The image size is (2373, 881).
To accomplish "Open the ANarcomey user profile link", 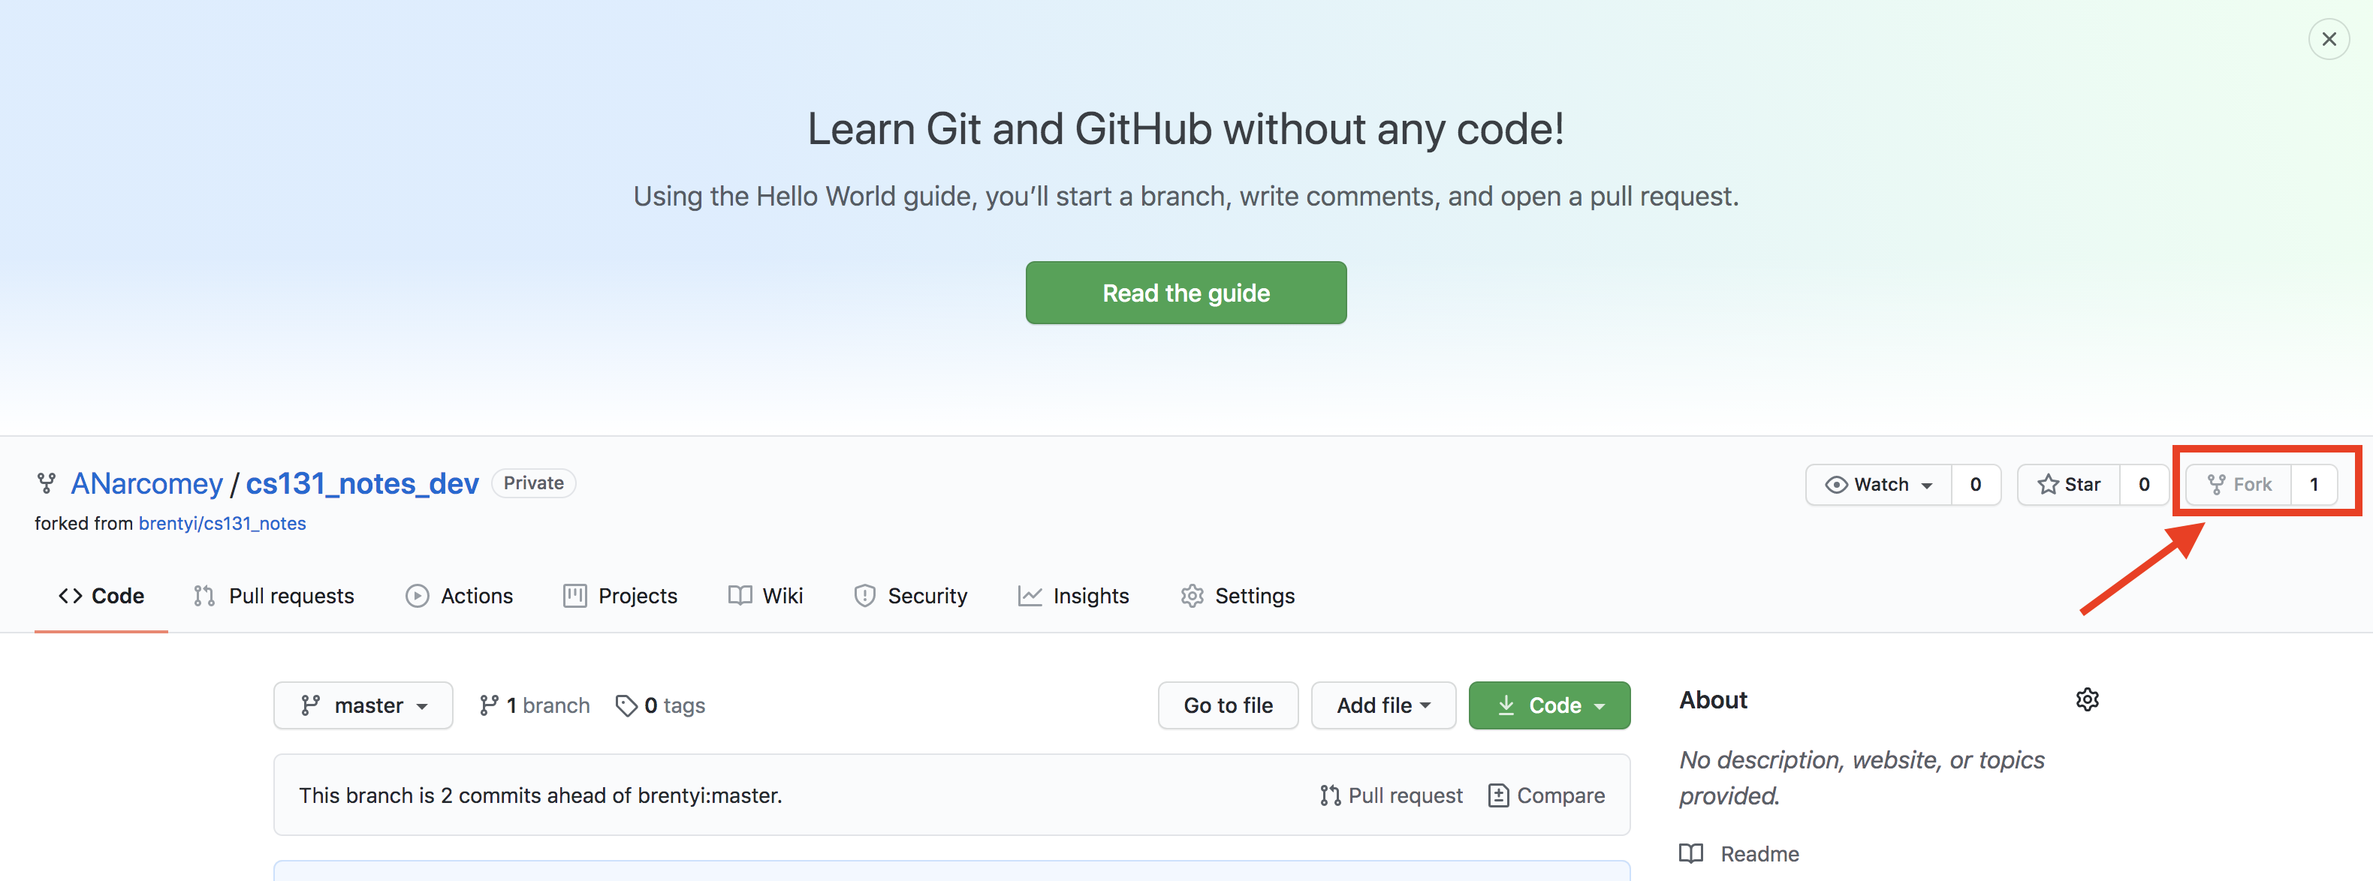I will coord(146,483).
